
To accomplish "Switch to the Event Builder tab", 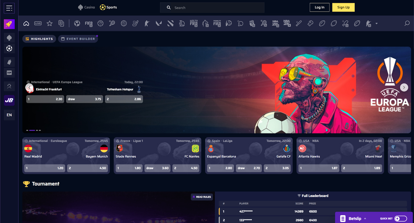I will pyautogui.click(x=78, y=39).
